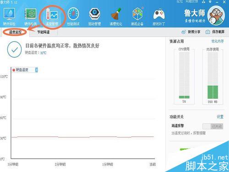Click the 1分钟前 time label
229x172 pixels.
tap(108, 164)
